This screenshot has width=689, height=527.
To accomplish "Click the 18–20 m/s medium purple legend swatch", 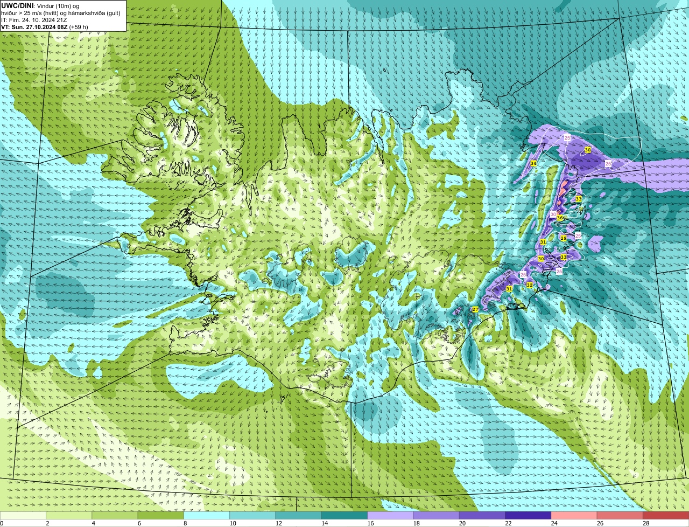I will (x=437, y=516).
